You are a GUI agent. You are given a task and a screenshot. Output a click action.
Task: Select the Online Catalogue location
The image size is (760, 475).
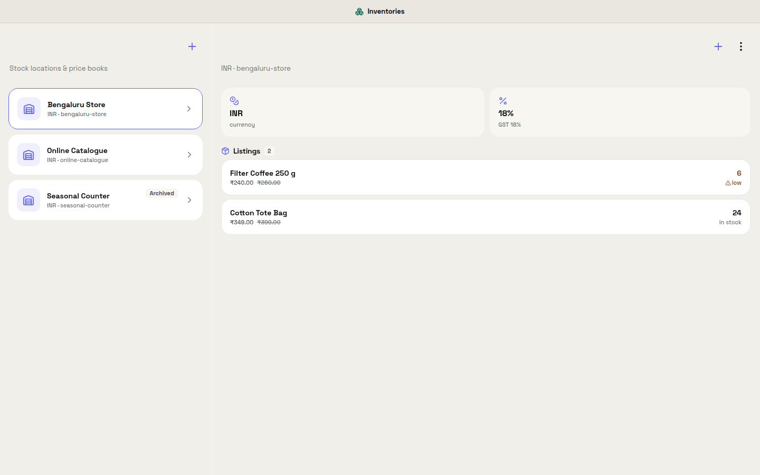pos(106,155)
